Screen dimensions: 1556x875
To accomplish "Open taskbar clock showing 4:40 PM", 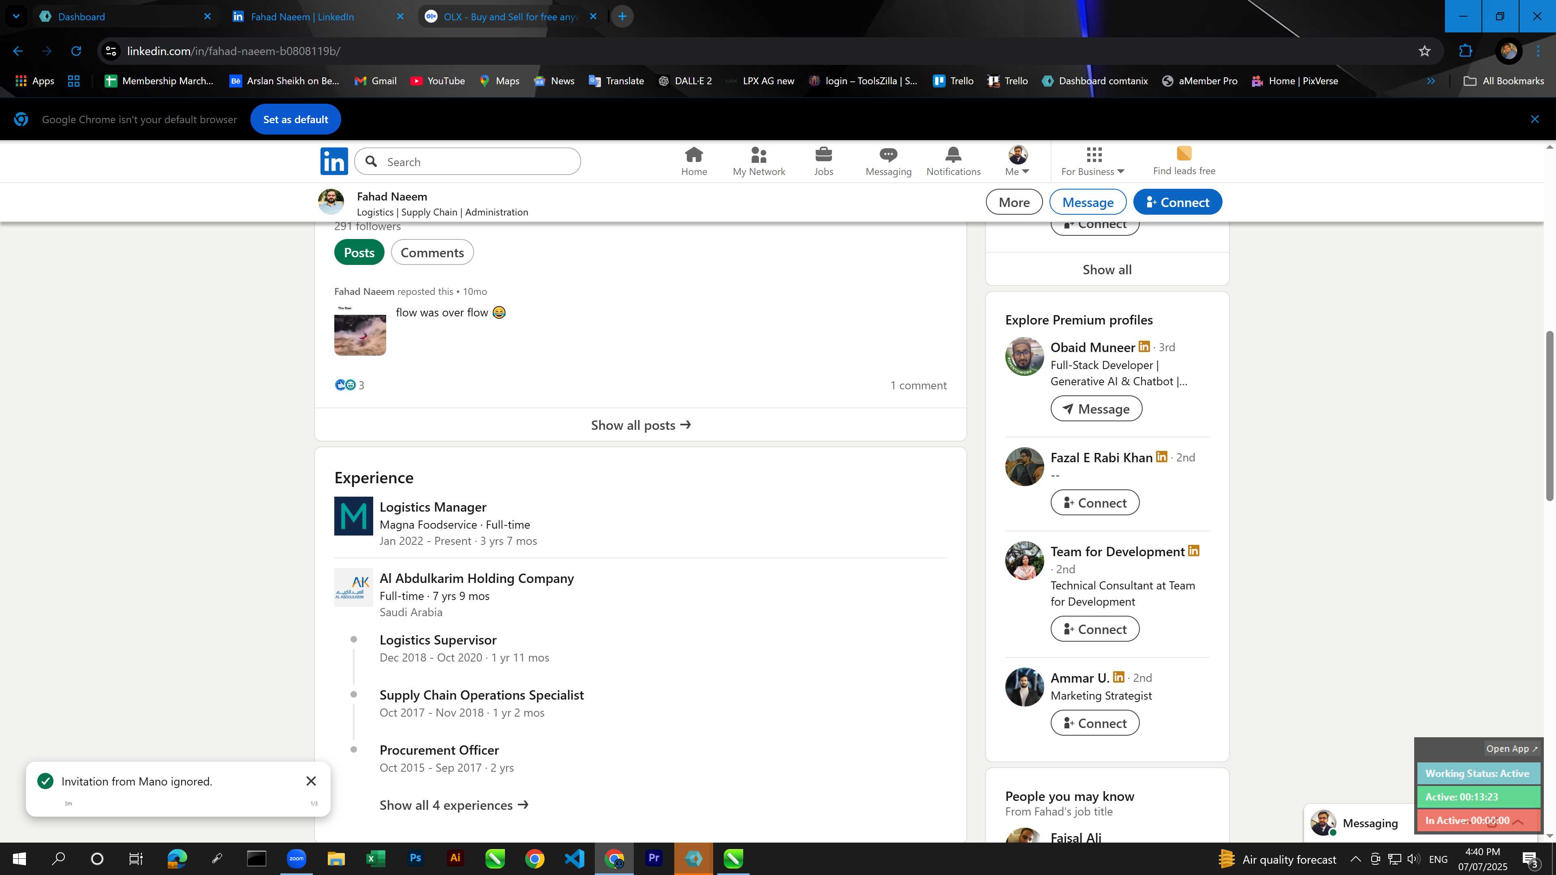I will (x=1482, y=859).
